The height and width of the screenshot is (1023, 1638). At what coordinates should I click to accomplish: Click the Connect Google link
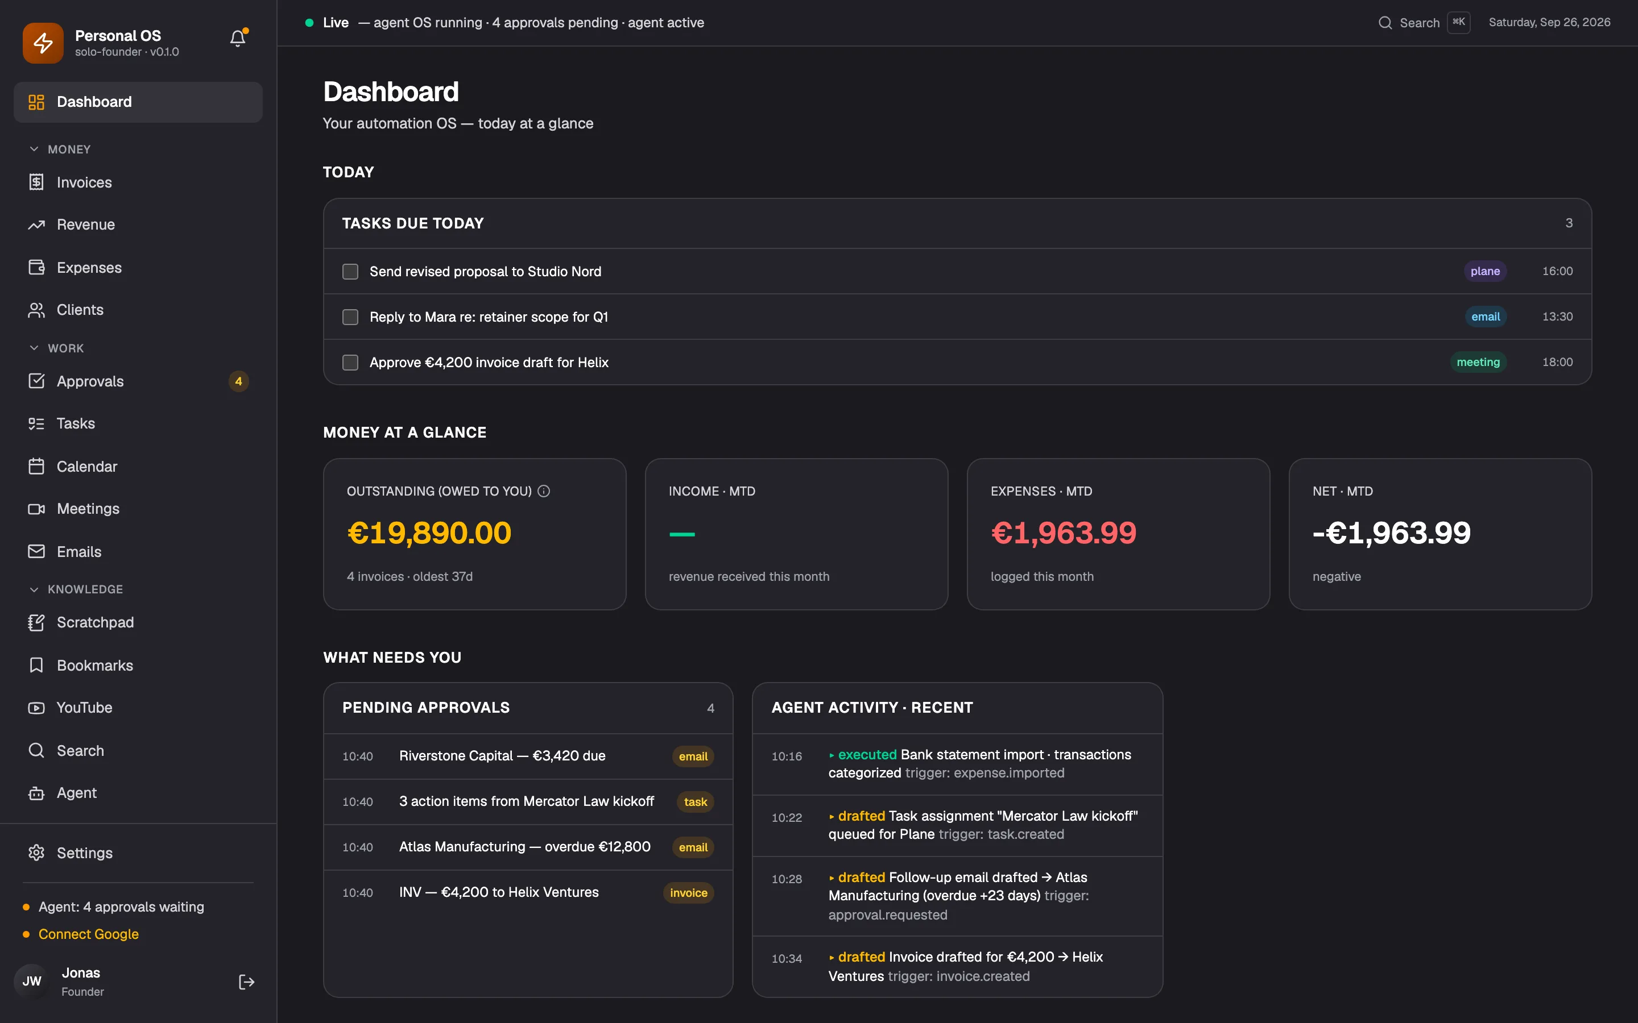pyautogui.click(x=89, y=934)
